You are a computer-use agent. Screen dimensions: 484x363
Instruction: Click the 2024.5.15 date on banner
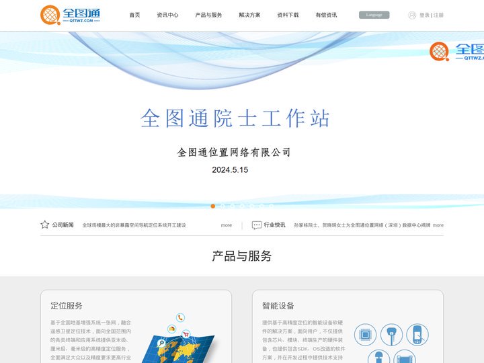point(230,170)
